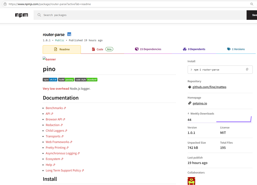Click the Very low overhead link
Screen dimensions: 257x185
pyautogui.click(x=56, y=89)
